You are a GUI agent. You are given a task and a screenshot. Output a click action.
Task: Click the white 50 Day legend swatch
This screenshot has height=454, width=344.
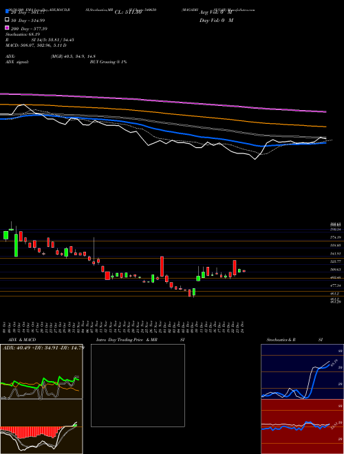coord(8,20)
